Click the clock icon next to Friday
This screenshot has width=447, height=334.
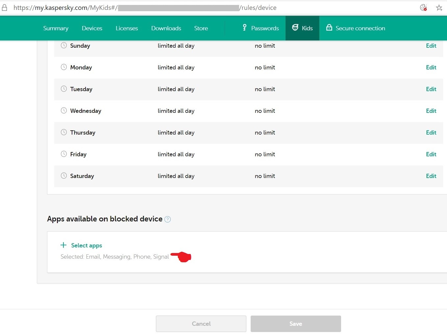(64, 154)
